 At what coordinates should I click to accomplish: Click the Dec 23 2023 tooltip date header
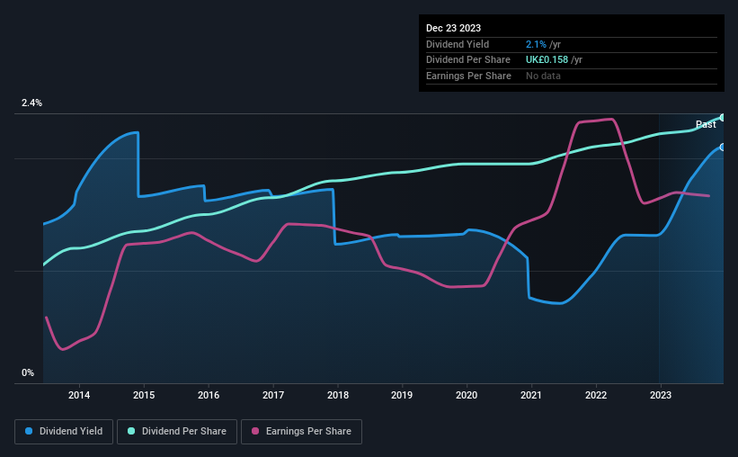click(453, 28)
